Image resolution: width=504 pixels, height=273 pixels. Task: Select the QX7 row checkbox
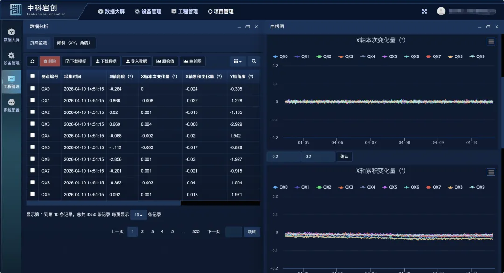coord(32,170)
